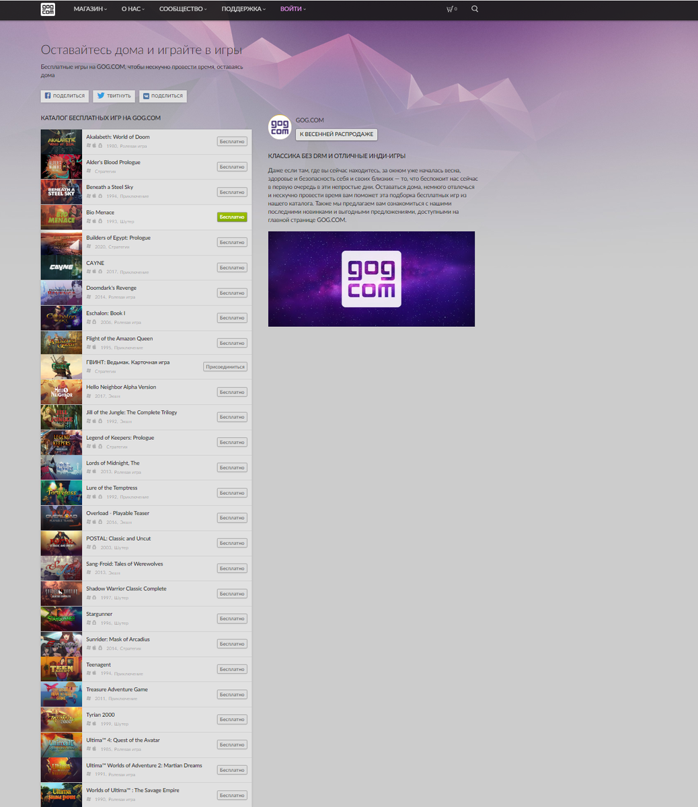Open the О НАС dropdown menu

pos(133,9)
